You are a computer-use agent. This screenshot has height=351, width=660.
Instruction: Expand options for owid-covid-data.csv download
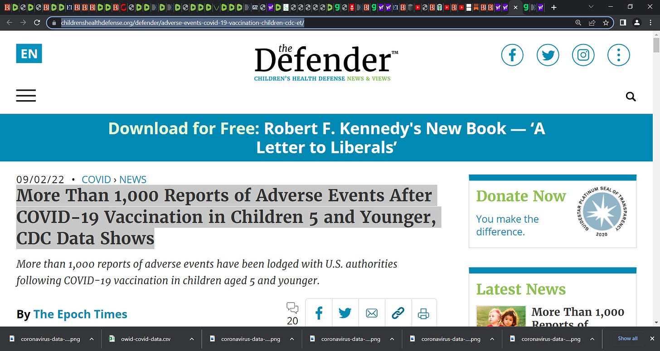(x=191, y=339)
